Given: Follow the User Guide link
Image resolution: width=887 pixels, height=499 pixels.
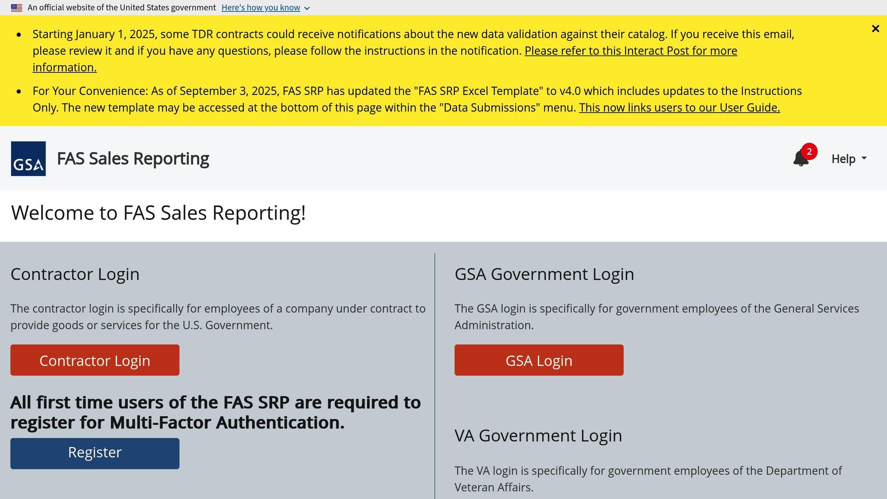Looking at the screenshot, I should [x=679, y=107].
